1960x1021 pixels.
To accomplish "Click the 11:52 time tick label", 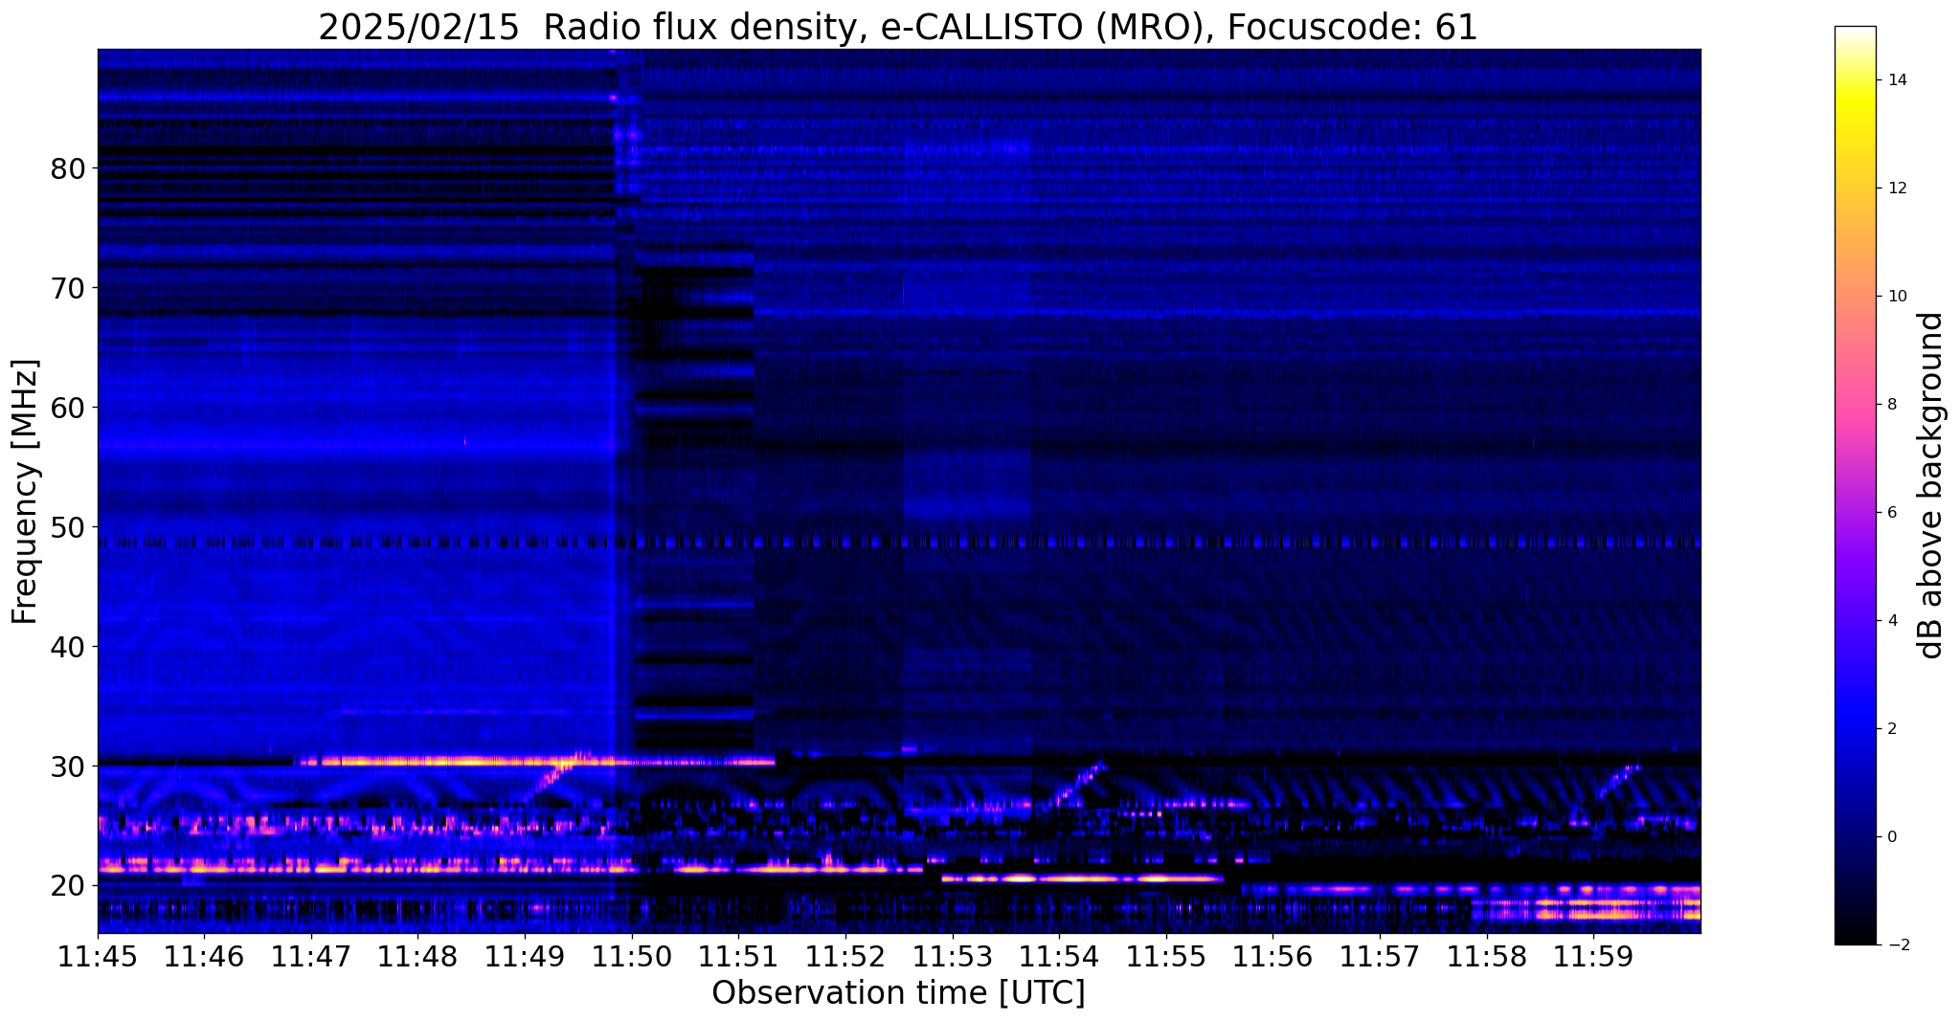I will tap(845, 957).
